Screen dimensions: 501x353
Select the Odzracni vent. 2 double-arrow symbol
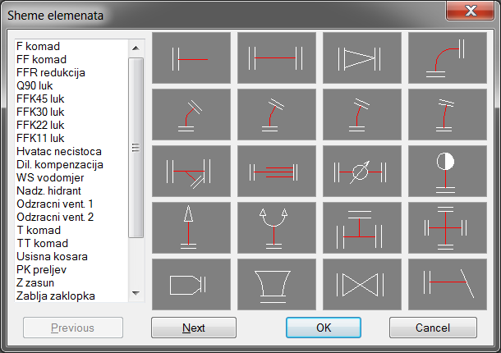[x=277, y=227]
